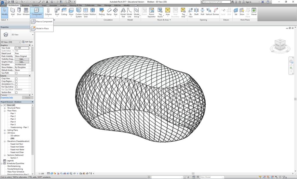Toggle the Crop Region visible checkbox

pos(16,81)
